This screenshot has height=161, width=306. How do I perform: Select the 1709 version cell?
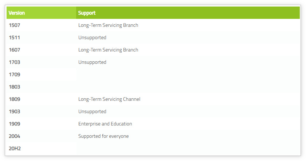(15, 75)
